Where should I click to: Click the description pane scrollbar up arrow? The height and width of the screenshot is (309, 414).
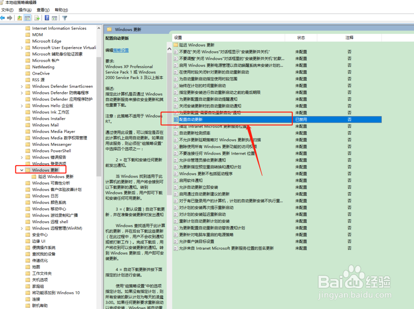169,48
